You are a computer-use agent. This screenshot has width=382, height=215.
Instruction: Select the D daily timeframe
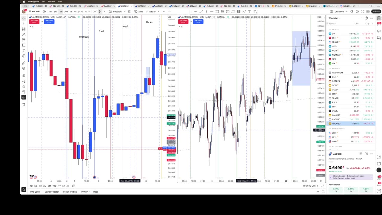coord(79,12)
